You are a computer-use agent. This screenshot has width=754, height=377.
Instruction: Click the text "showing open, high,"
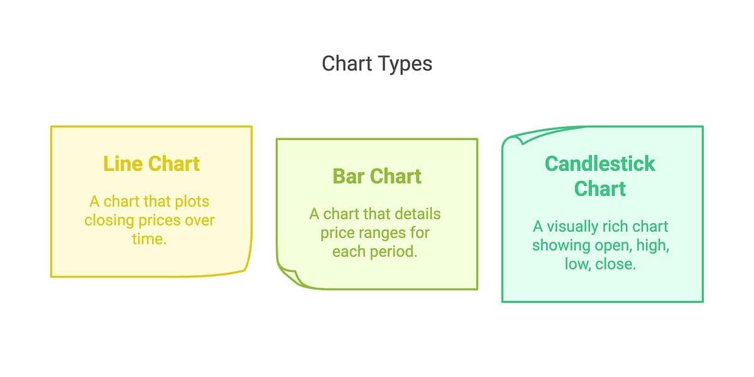[x=600, y=245]
